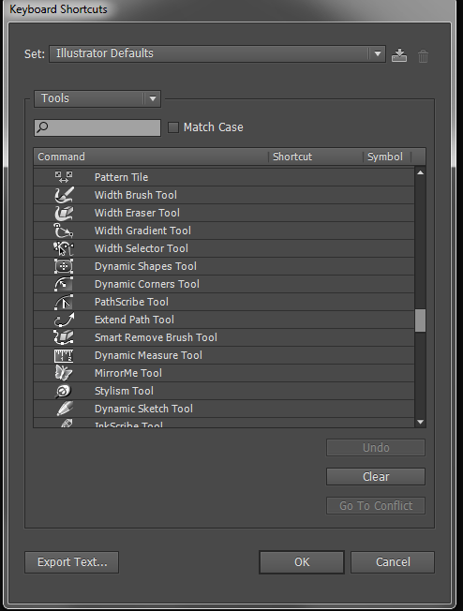This screenshot has height=611, width=463.
Task: Click the Pattern Tile tool icon
Action: (x=64, y=177)
